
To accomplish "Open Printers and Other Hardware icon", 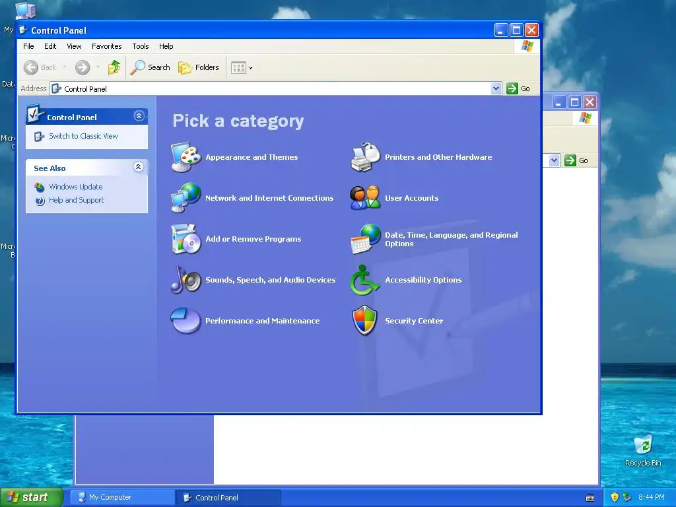I will [366, 157].
